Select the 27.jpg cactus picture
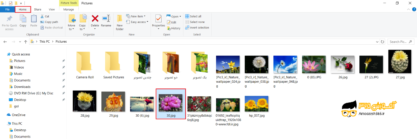Screen dimensions: 417x139 pyautogui.click(x=400, y=64)
